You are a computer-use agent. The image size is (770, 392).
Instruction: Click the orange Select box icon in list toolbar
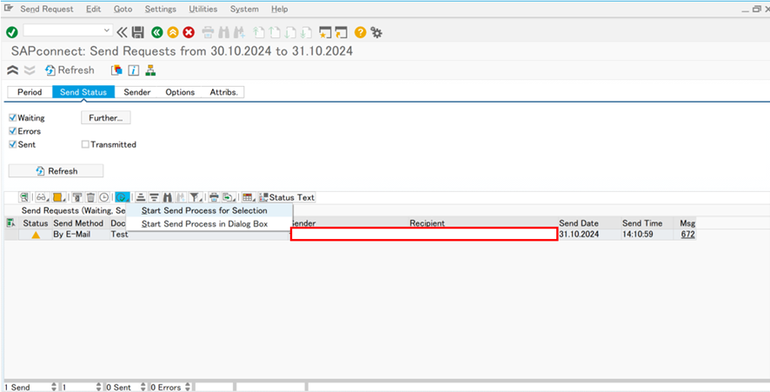pos(58,197)
